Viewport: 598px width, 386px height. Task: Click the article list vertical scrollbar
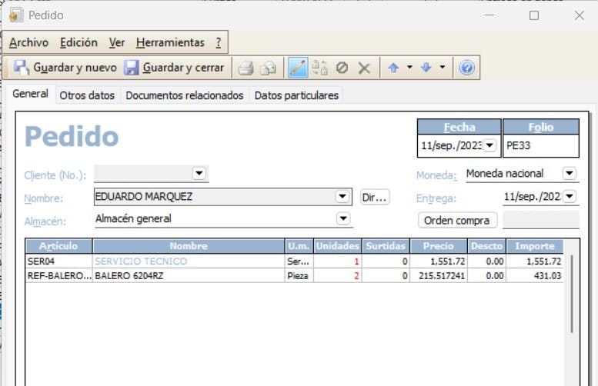pos(571,294)
